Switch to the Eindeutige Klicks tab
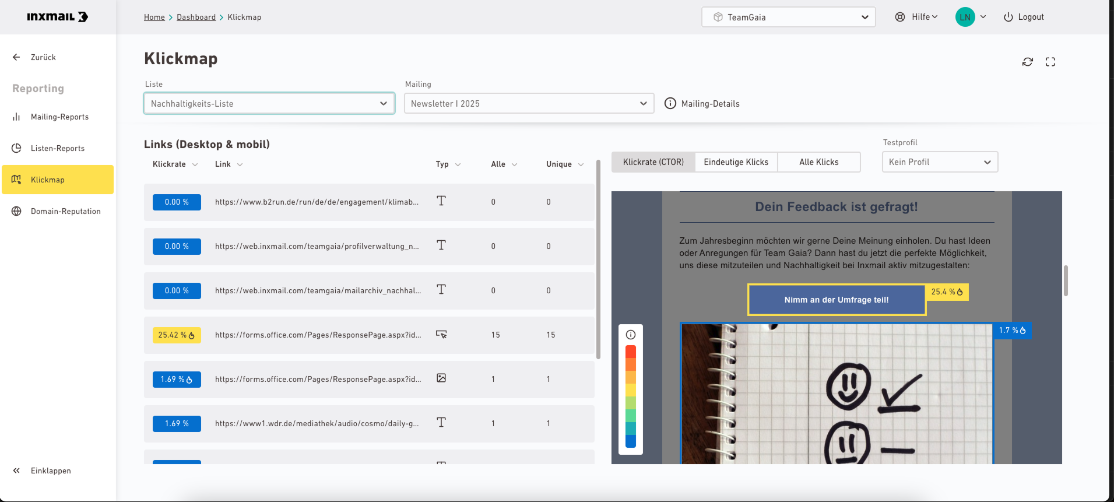The width and height of the screenshot is (1114, 502). pyautogui.click(x=736, y=162)
